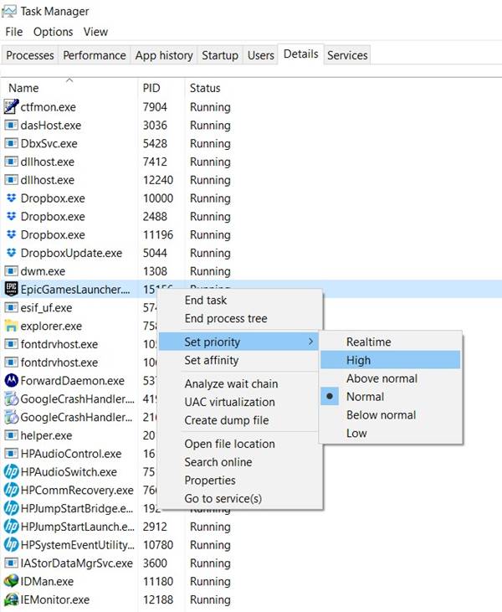Select the dllhost.exe row with PID 12240
This screenshot has width=502, height=612.
251,180
